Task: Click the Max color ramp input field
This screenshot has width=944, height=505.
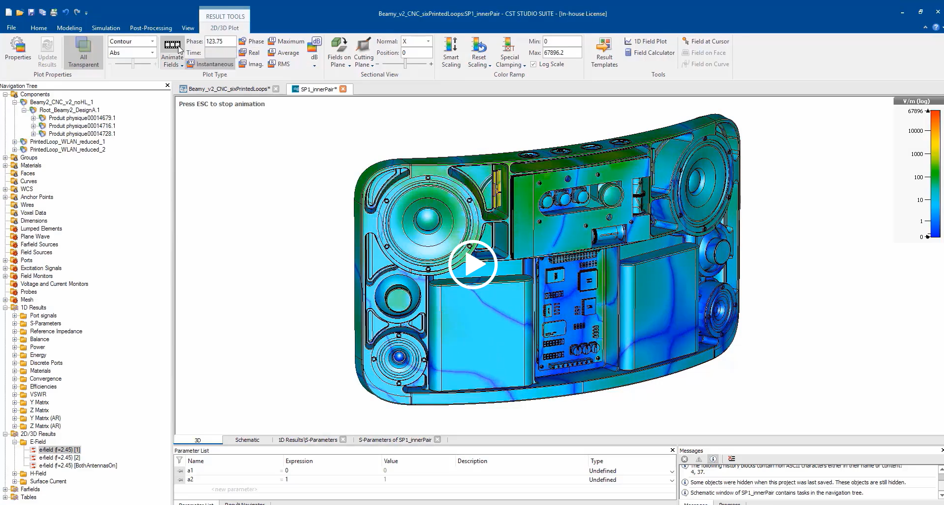Action: pyautogui.click(x=561, y=53)
